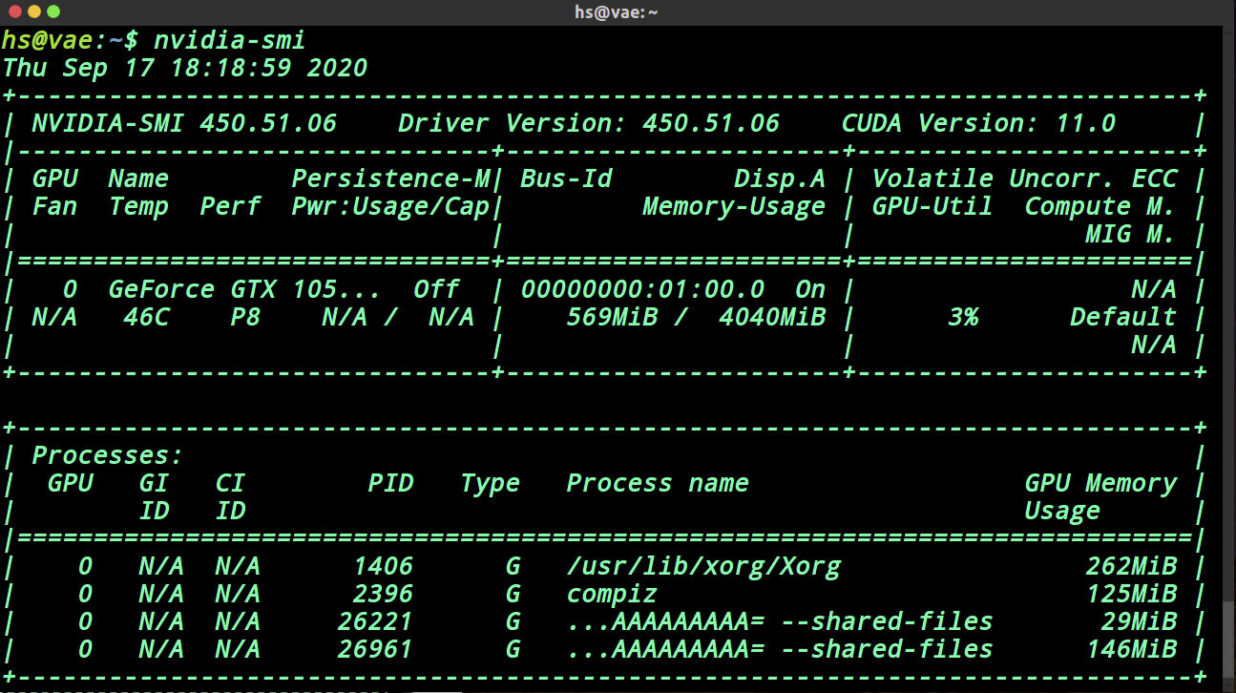Click PID '1406' in process table
The width and height of the screenshot is (1236, 693).
(x=383, y=566)
